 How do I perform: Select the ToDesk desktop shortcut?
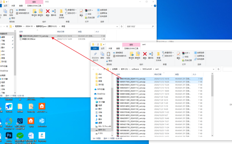pyautogui.click(x=9, y=108)
